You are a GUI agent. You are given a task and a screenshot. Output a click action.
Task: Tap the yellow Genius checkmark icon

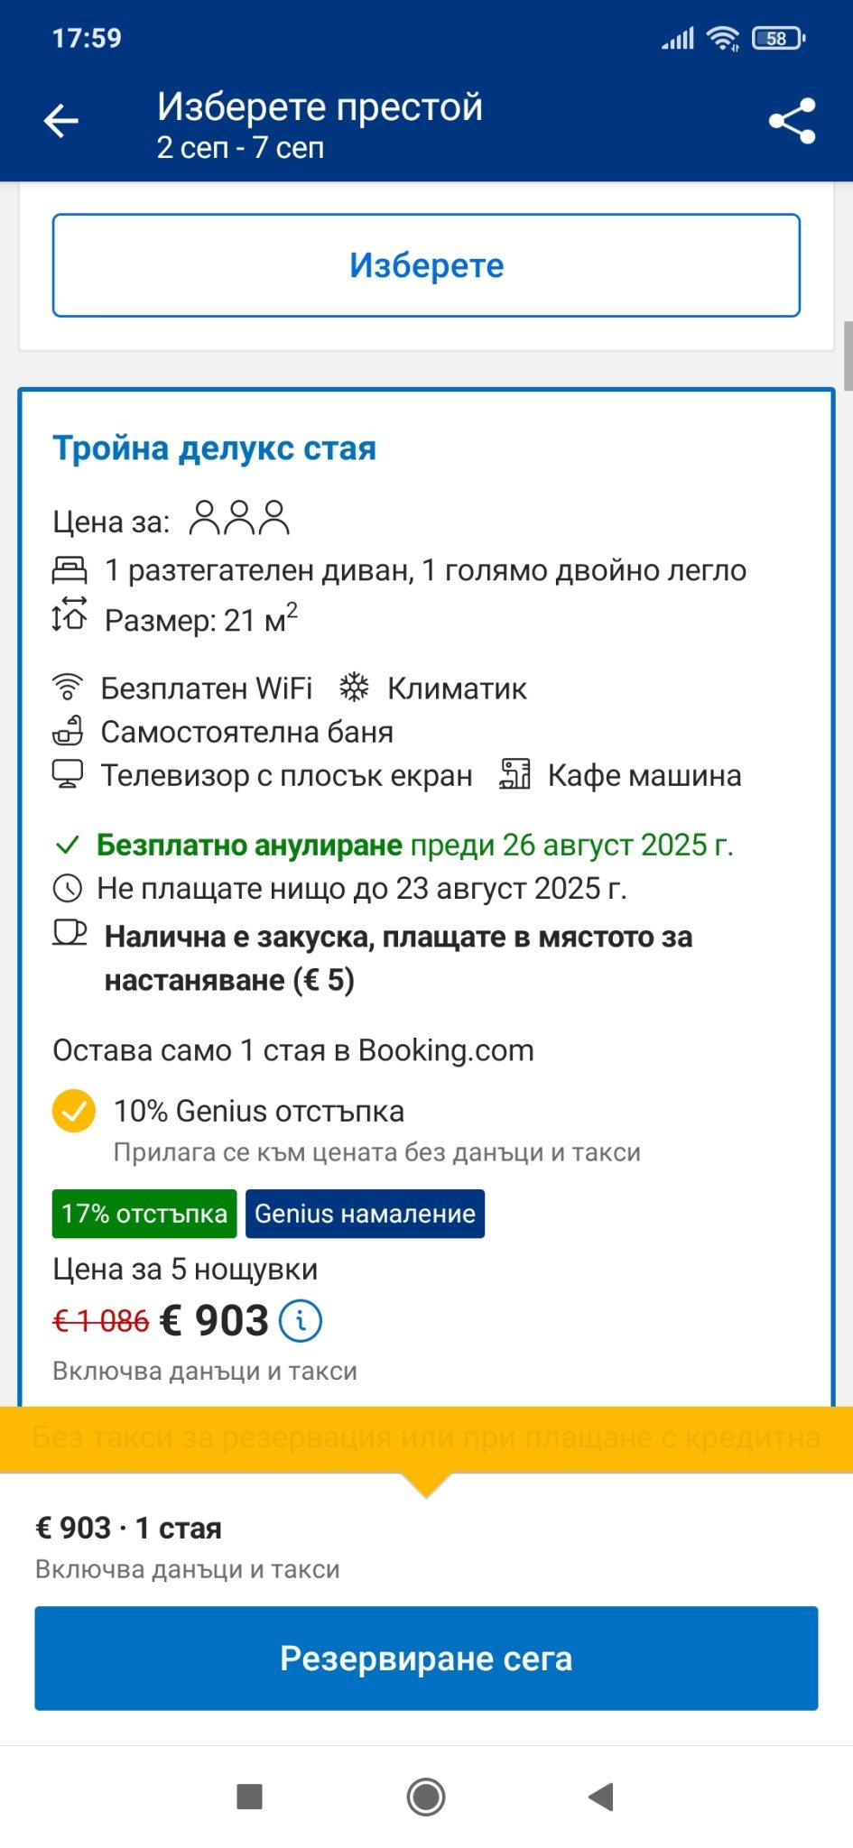[x=74, y=1111]
